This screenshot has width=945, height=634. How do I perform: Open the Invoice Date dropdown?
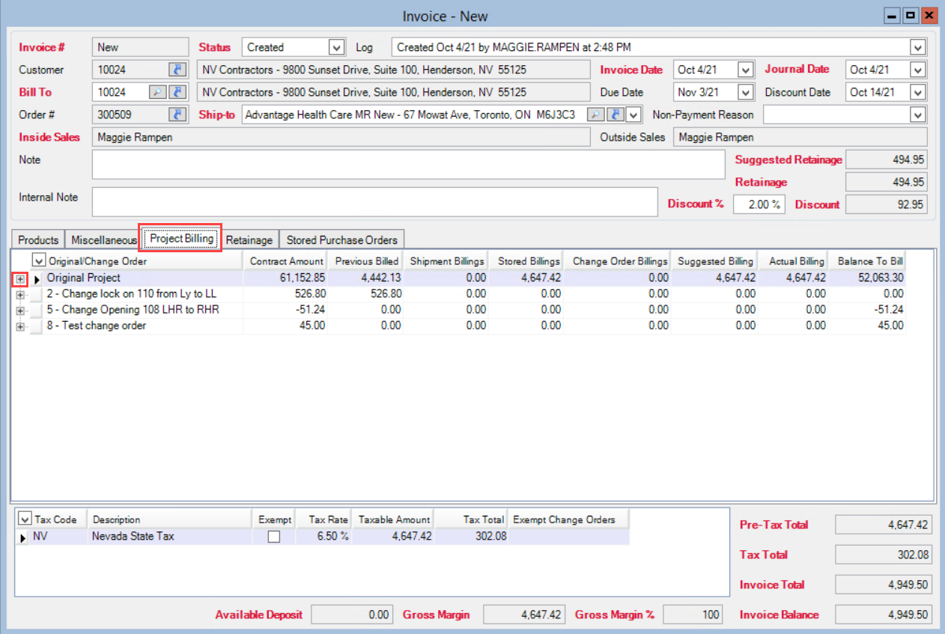pyautogui.click(x=745, y=70)
